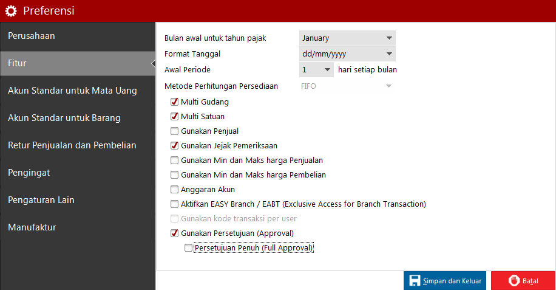Image resolution: width=556 pixels, height=290 pixels.
Task: Click the Preferensi gear icon in title bar
Action: click(x=11, y=11)
